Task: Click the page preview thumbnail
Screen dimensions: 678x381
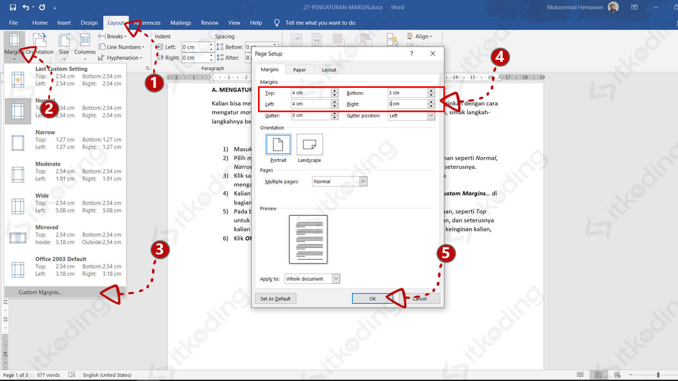Action: pyautogui.click(x=308, y=239)
